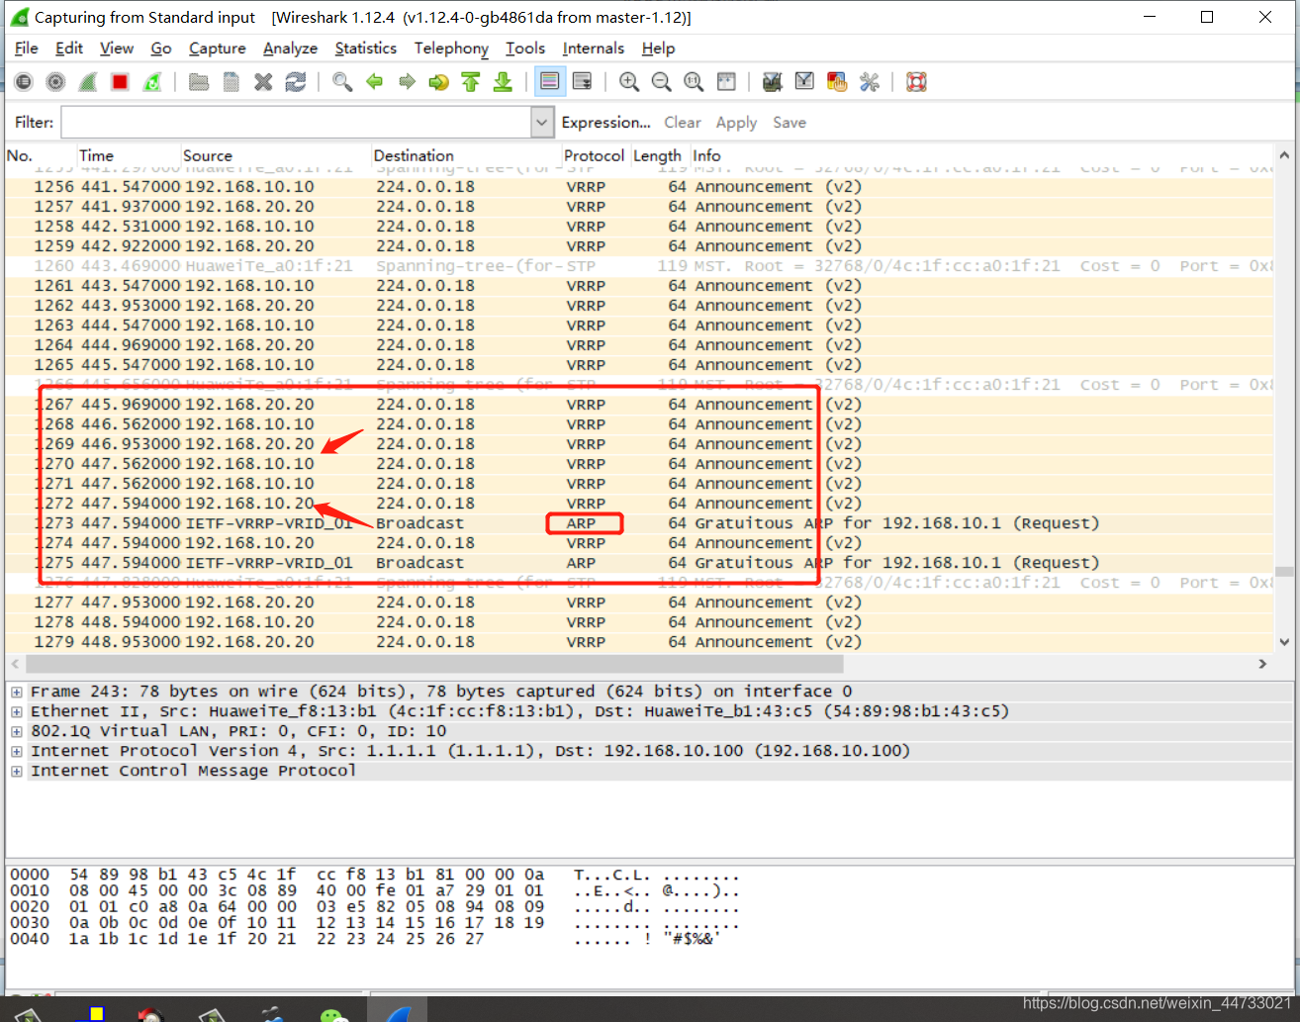Go forward in packet history arrow

coord(407,82)
